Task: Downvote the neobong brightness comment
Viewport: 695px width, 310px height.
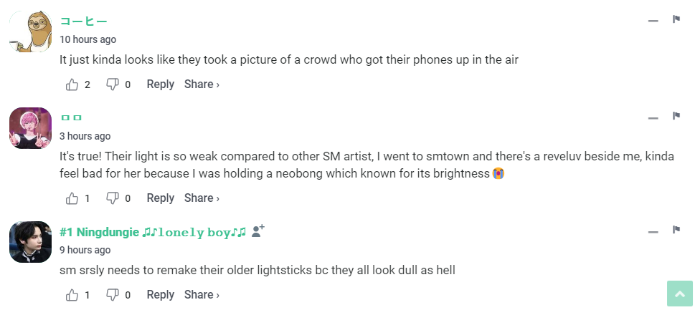Action: [113, 198]
